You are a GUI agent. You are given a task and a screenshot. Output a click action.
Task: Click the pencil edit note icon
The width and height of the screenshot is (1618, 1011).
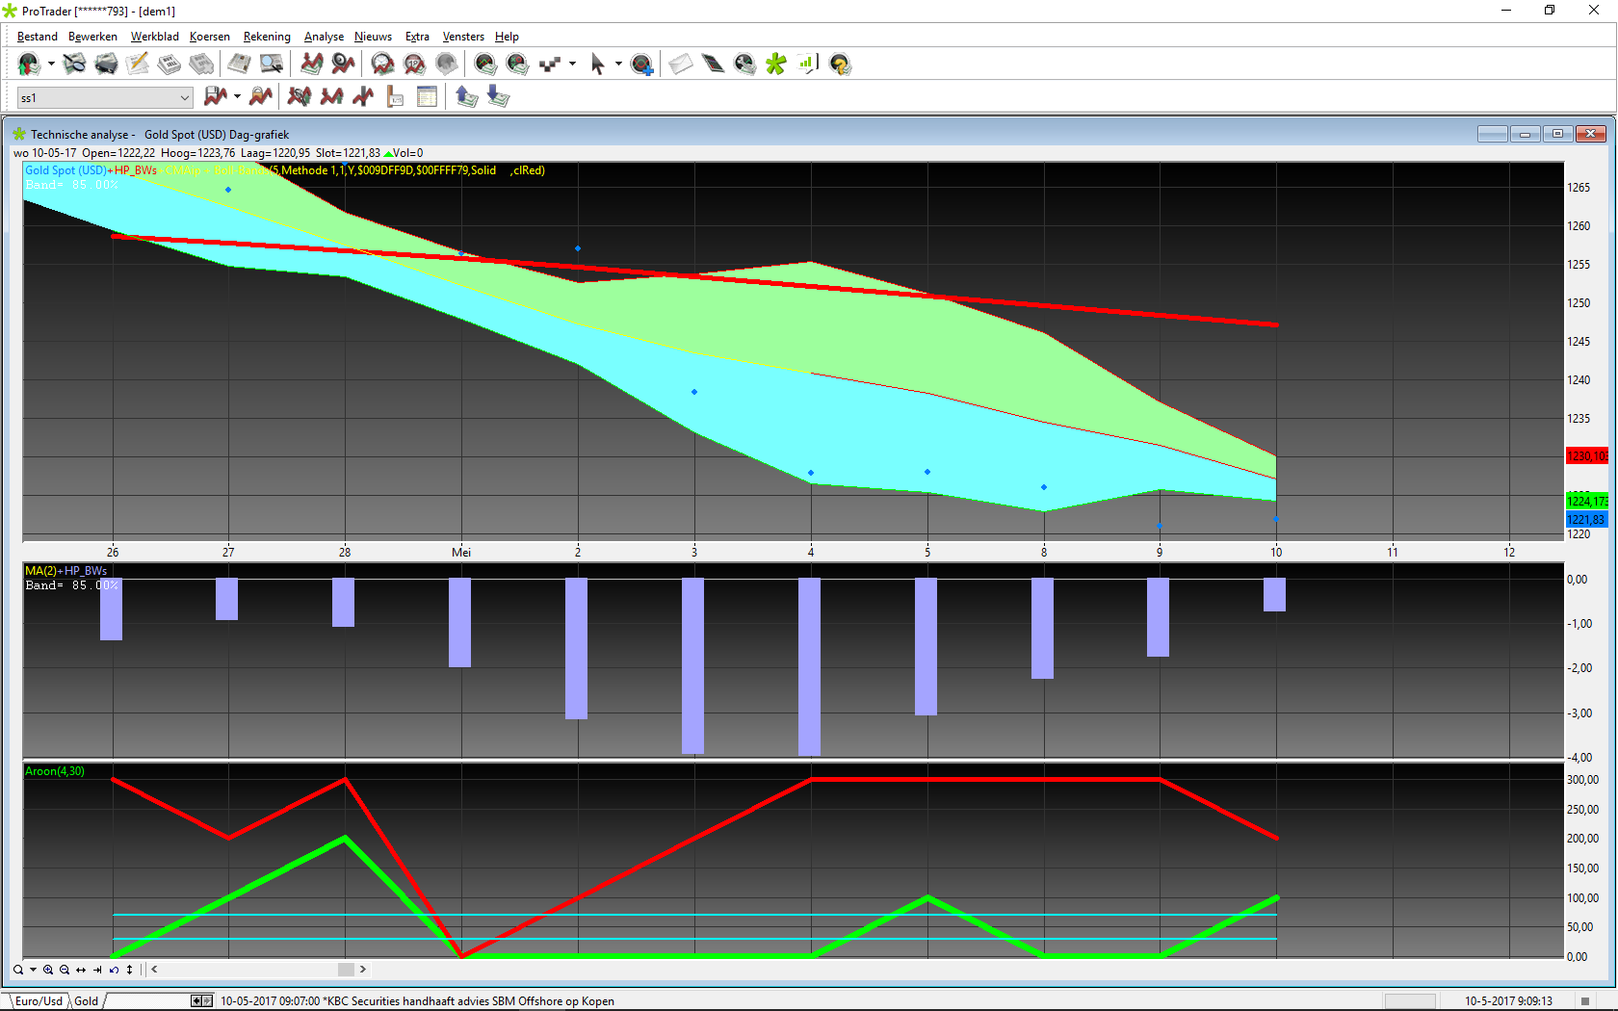tap(138, 65)
